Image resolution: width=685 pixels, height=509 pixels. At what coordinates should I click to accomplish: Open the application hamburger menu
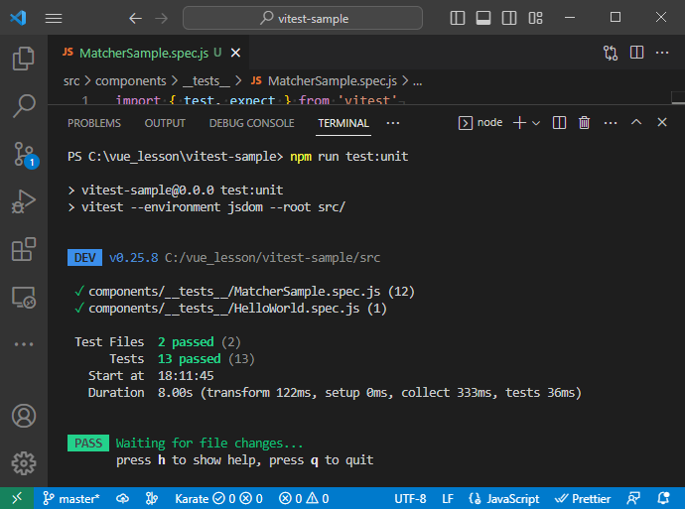[x=54, y=18]
